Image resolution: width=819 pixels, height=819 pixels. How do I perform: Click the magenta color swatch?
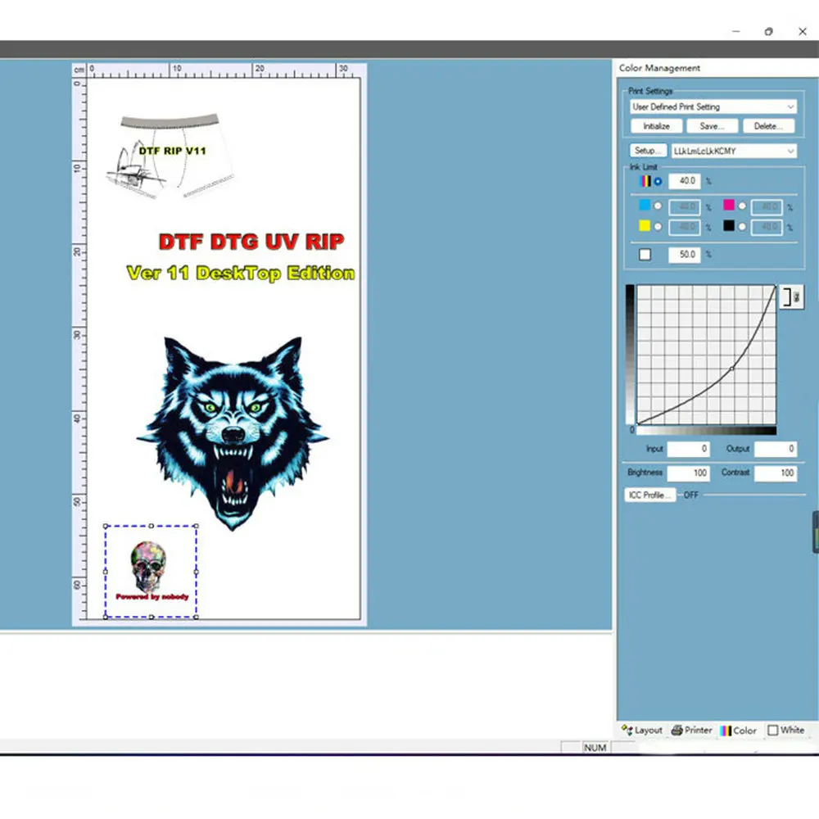[x=729, y=206]
